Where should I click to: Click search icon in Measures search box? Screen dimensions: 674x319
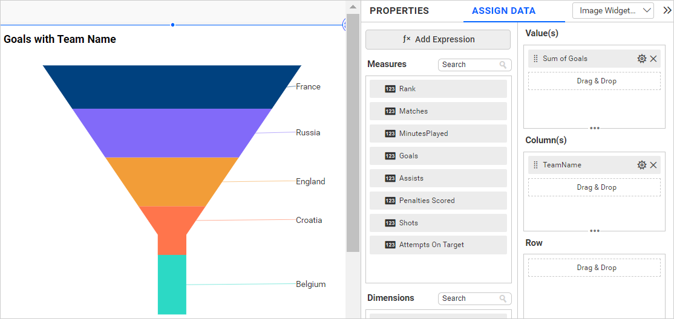[x=503, y=65]
